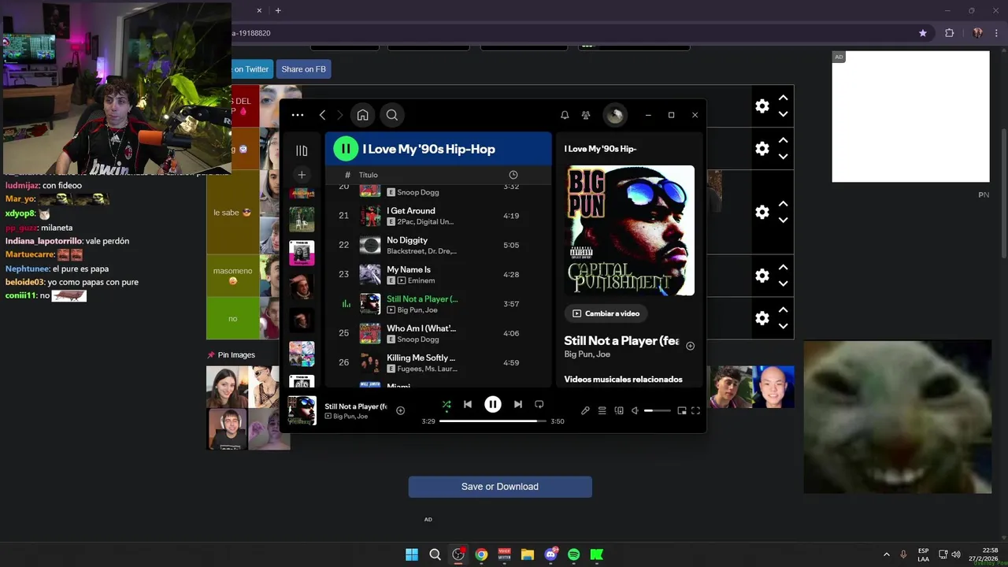Move masomeno tier row down
Screen dimensions: 1008x567
pyautogui.click(x=784, y=284)
